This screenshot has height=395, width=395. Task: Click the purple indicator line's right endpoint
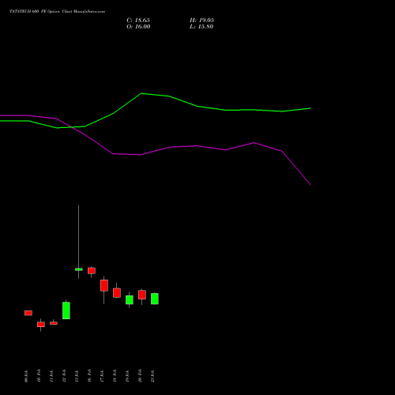pos(310,184)
